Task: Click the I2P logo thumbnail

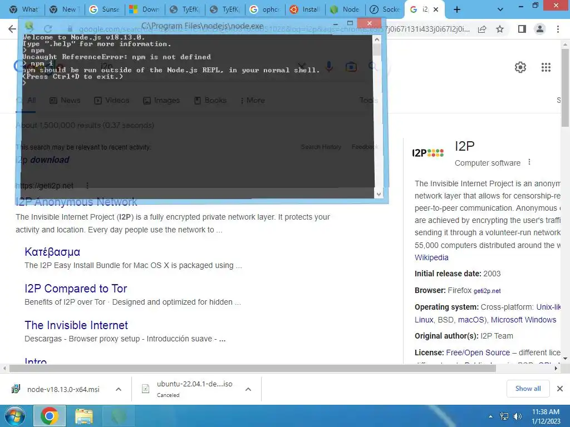Action: [428, 153]
